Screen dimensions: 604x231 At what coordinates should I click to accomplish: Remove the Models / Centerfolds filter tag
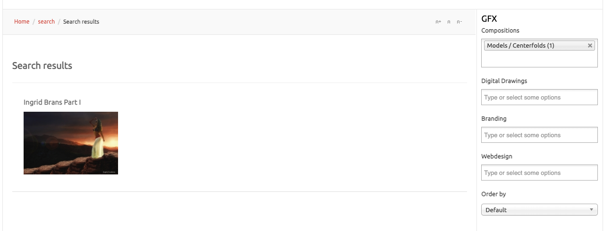590,46
